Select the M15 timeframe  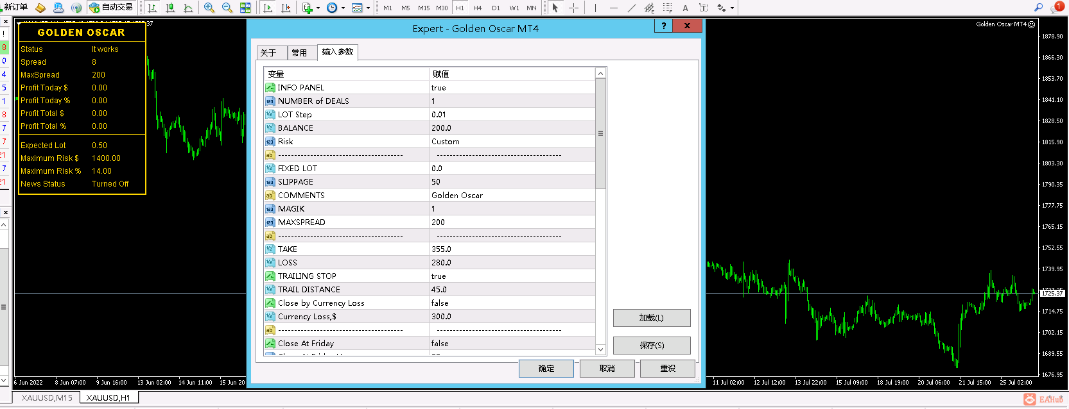tap(424, 8)
